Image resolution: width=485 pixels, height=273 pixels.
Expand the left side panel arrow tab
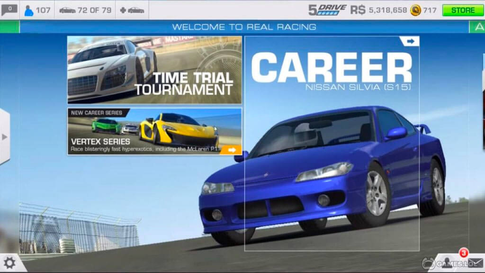[5, 137]
